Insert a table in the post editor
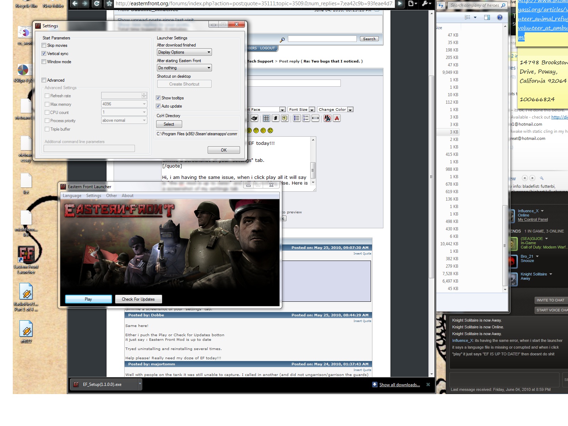The image size is (568, 426). tap(266, 118)
